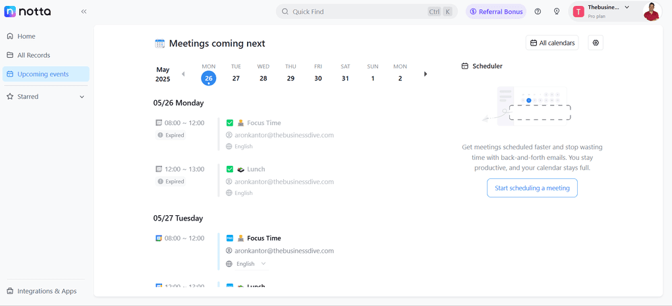Click the calendar icon beside Monday 12:00 ~ 13:00

click(x=159, y=169)
